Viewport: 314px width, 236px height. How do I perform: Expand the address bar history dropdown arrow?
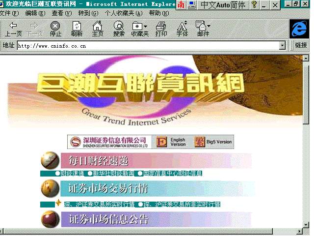(x=283, y=45)
